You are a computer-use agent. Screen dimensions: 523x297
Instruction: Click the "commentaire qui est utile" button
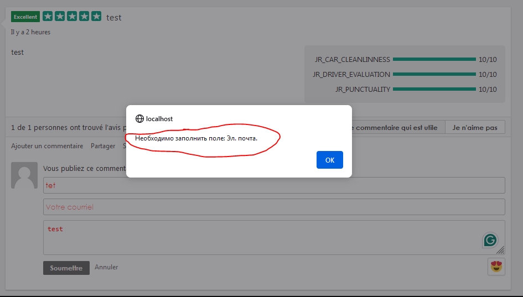(397, 128)
